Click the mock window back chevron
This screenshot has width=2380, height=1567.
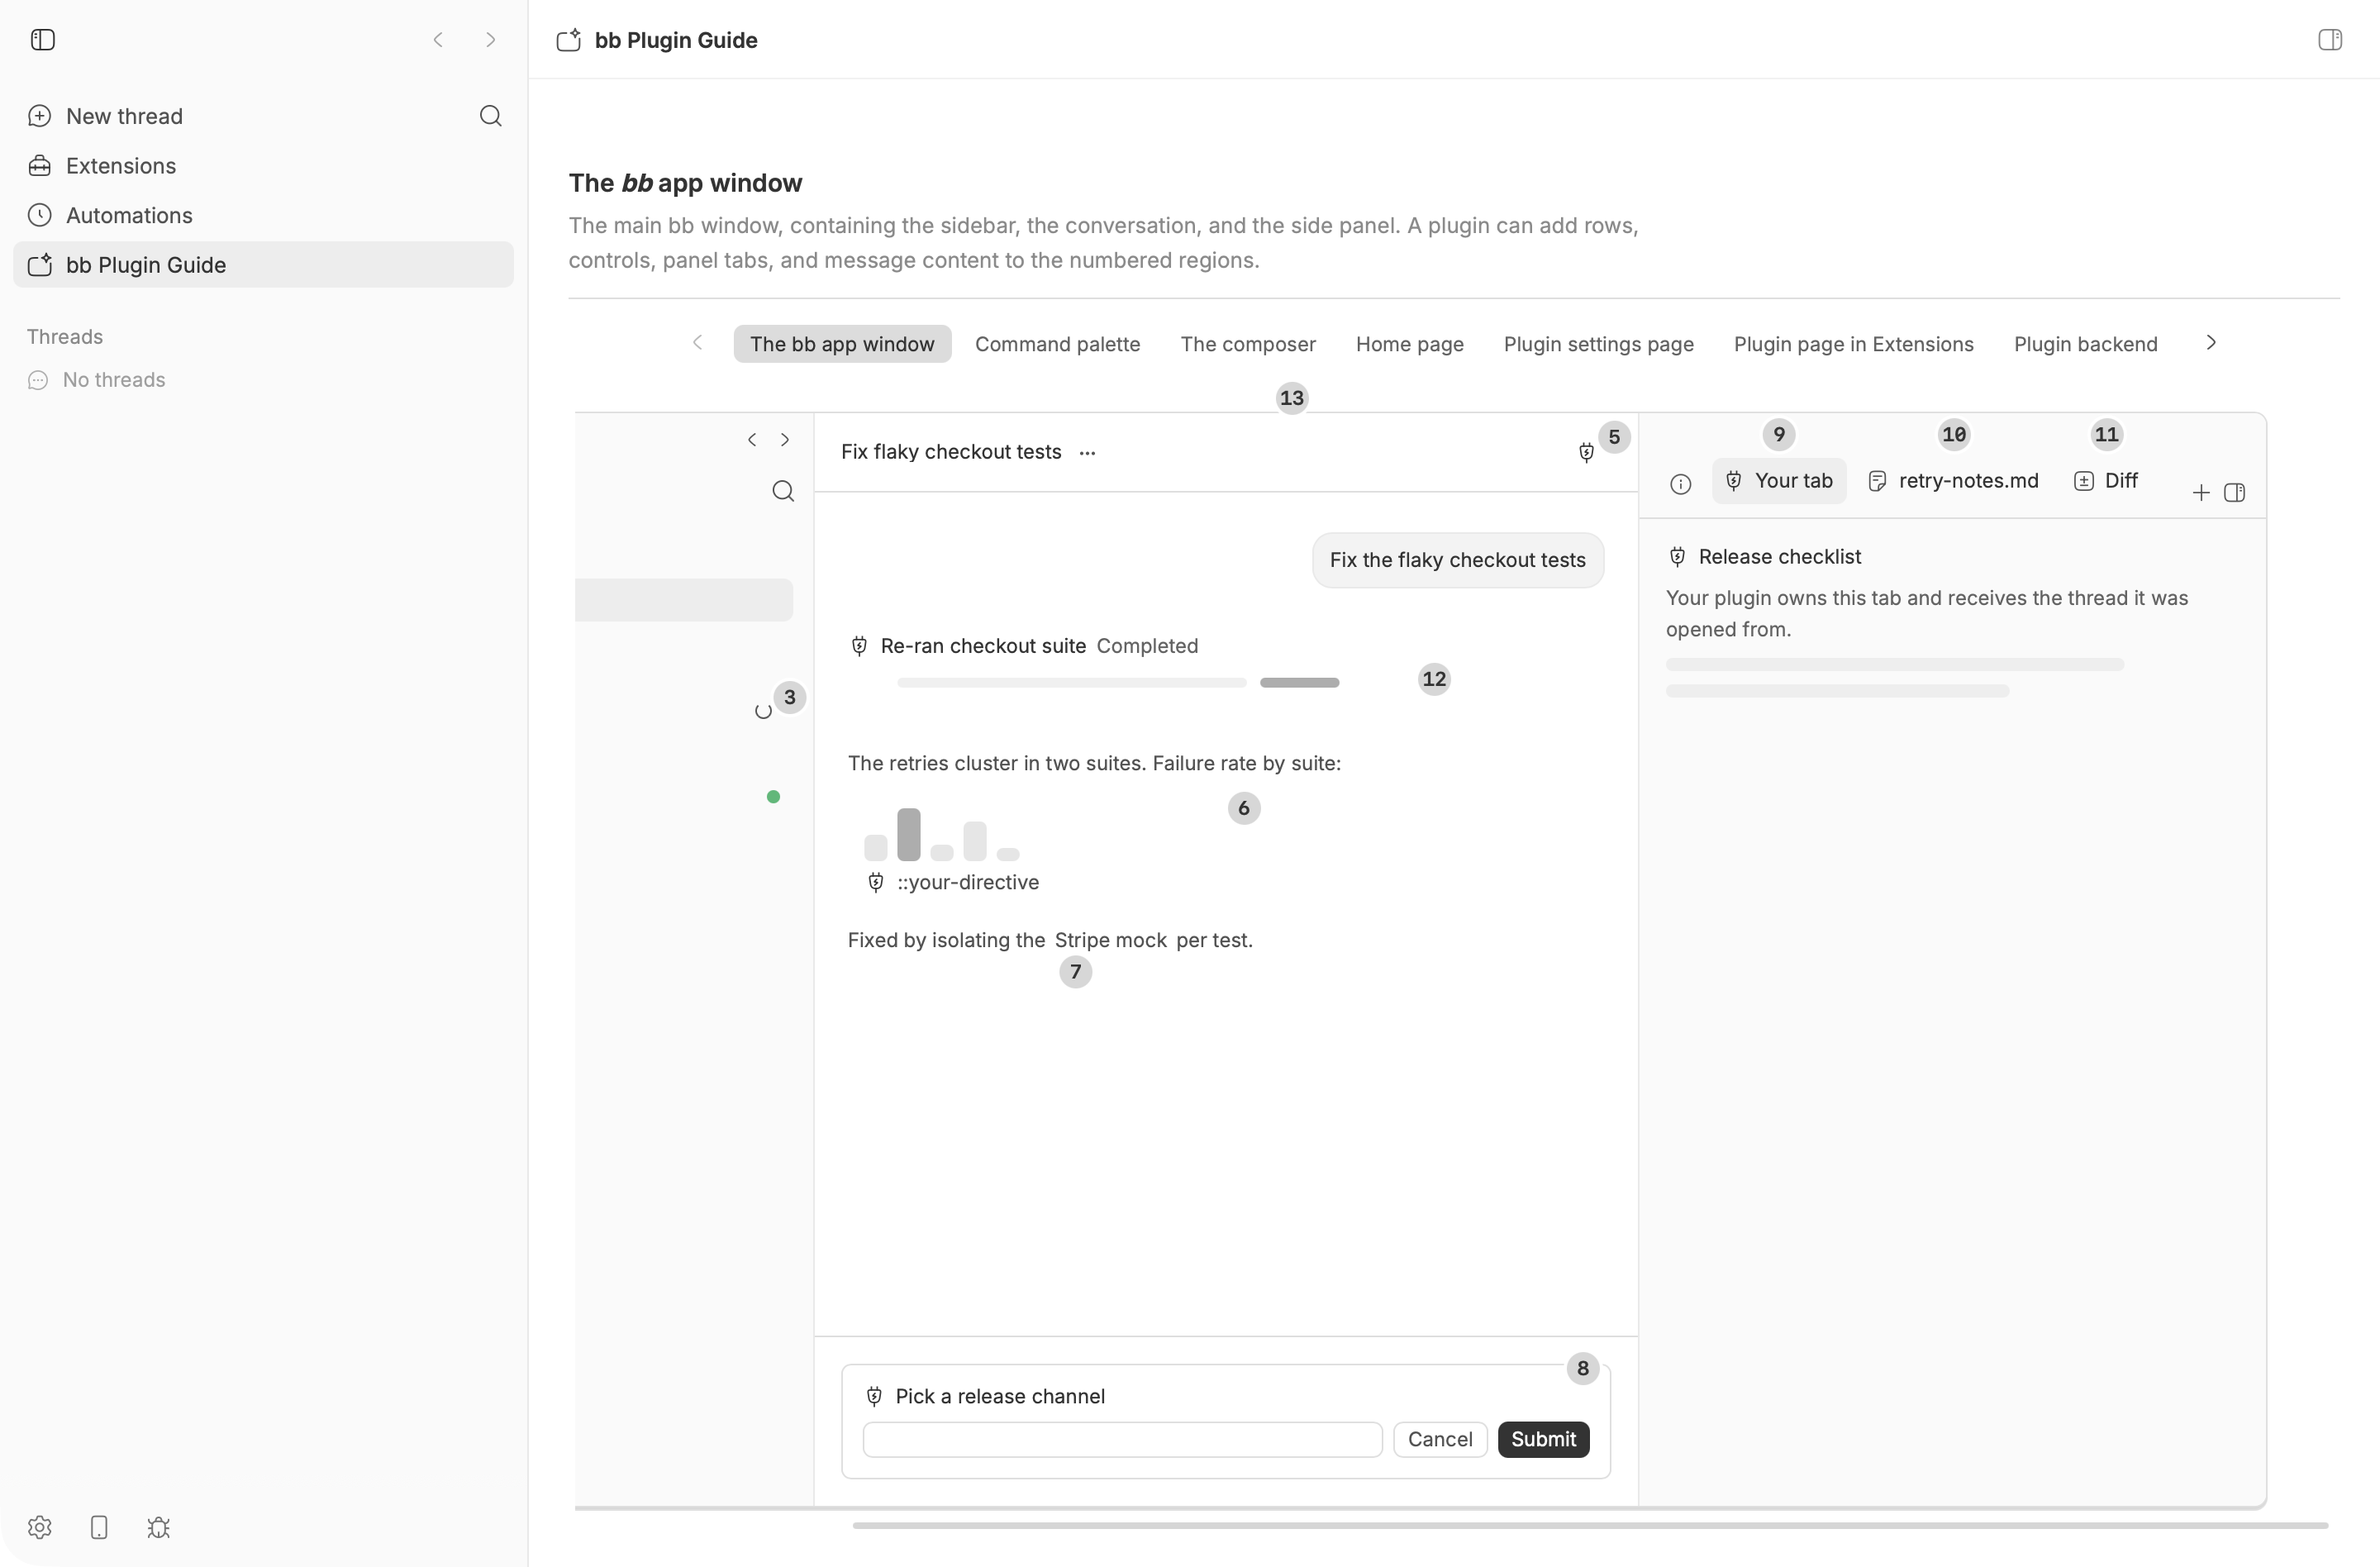[x=752, y=440]
